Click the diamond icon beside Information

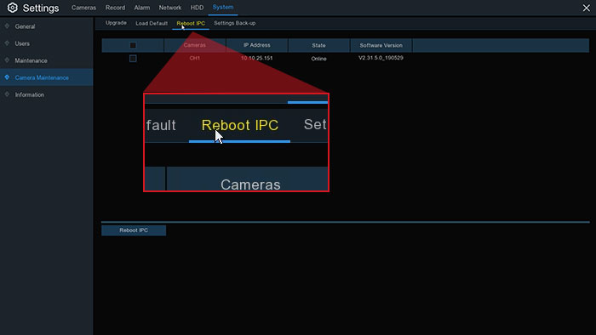click(x=7, y=94)
